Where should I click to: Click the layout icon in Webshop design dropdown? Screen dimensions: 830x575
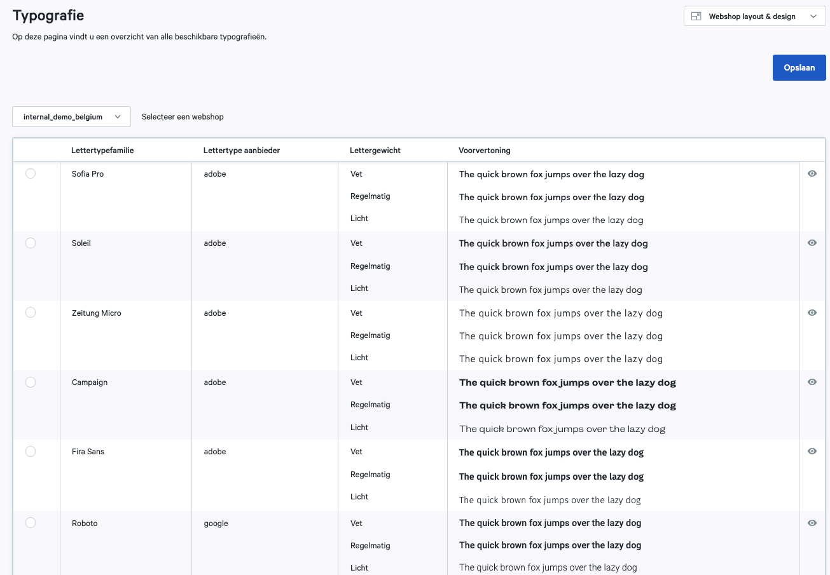click(x=696, y=17)
